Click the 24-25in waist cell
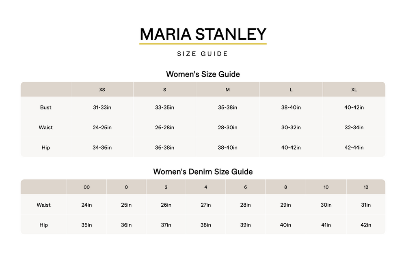This screenshot has height=261, width=406. pyautogui.click(x=102, y=127)
